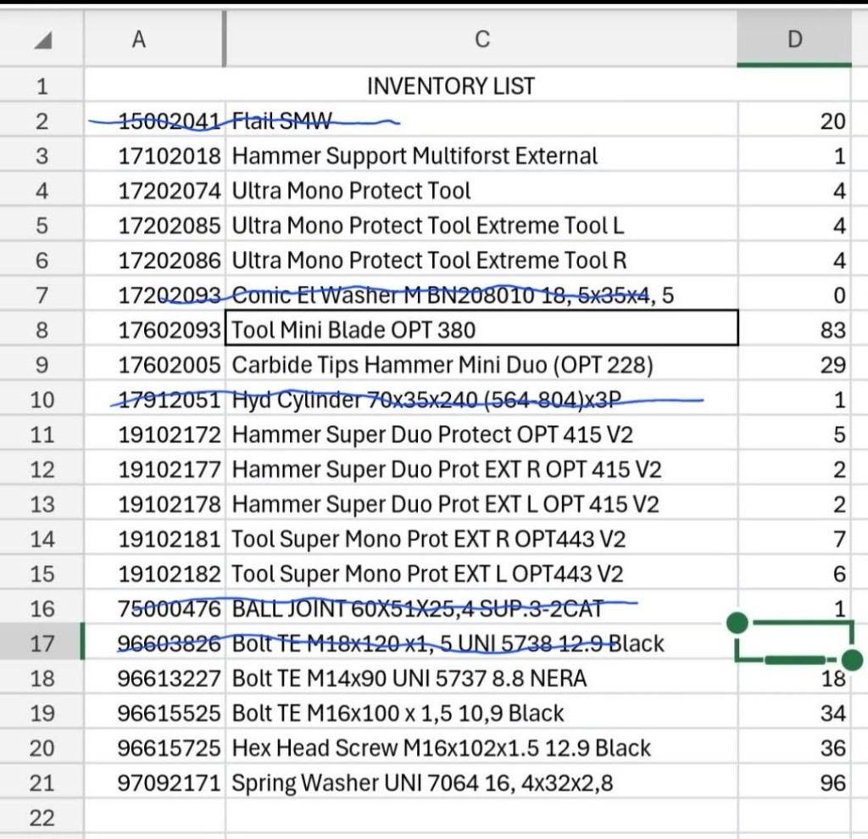Select row 8 header
The width and height of the screenshot is (868, 839).
click(42, 330)
